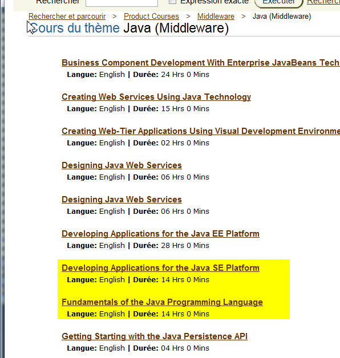Click the 02 Hrs 0 Mins duration text

point(185,143)
